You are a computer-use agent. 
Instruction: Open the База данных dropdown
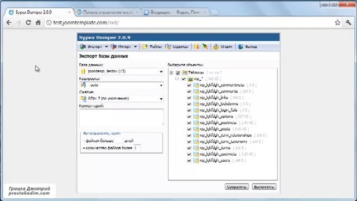tap(122, 71)
